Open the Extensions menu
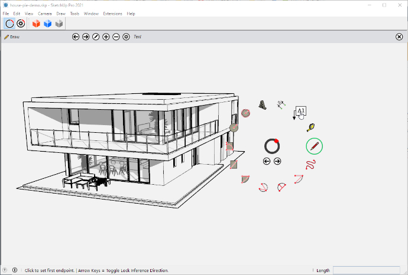The height and width of the screenshot is (275, 408). pos(112,14)
